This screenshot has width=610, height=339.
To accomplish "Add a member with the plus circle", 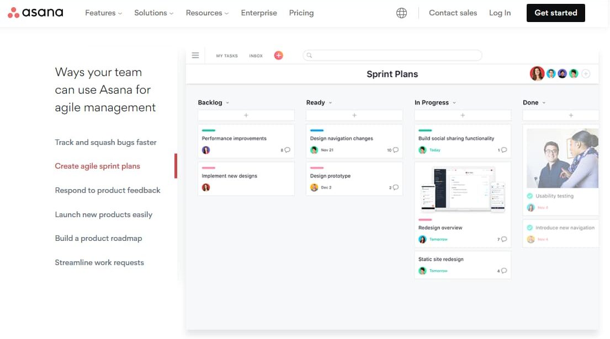I will tap(586, 73).
